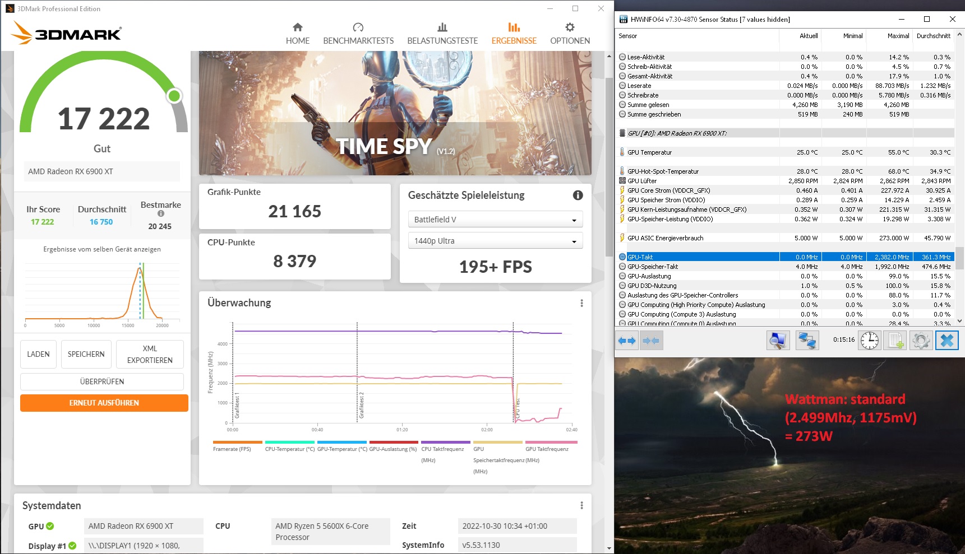Screen dimensions: 965x554
Task: Reset the HWiNFO clock timer icon
Action: tap(870, 340)
